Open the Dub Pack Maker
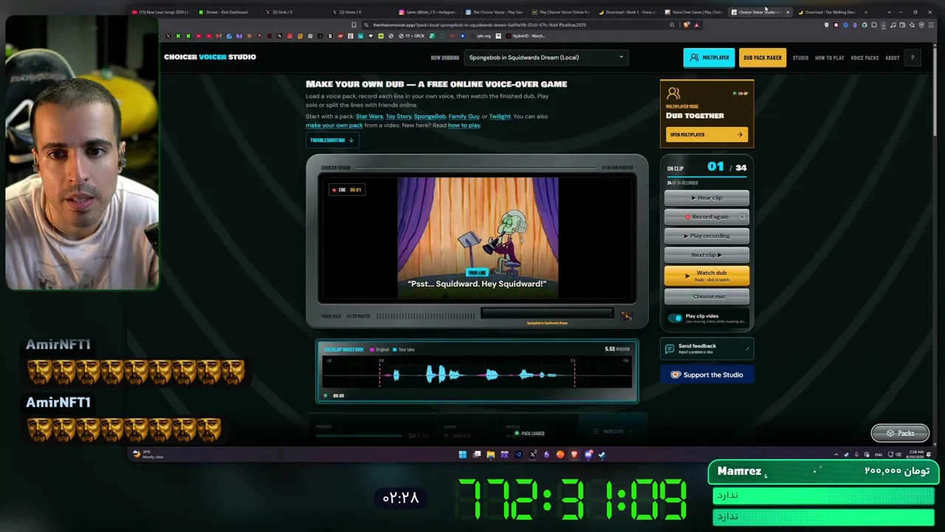The height and width of the screenshot is (532, 945). pyautogui.click(x=763, y=58)
